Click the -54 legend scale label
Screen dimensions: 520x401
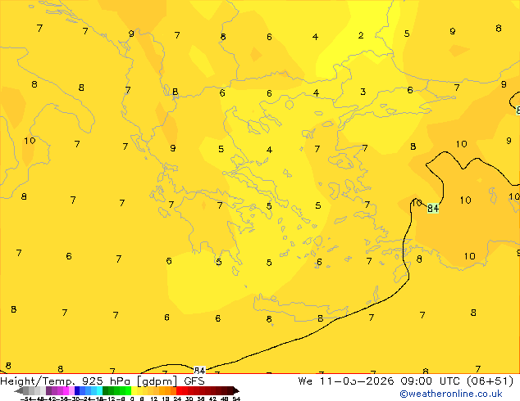point(26,399)
